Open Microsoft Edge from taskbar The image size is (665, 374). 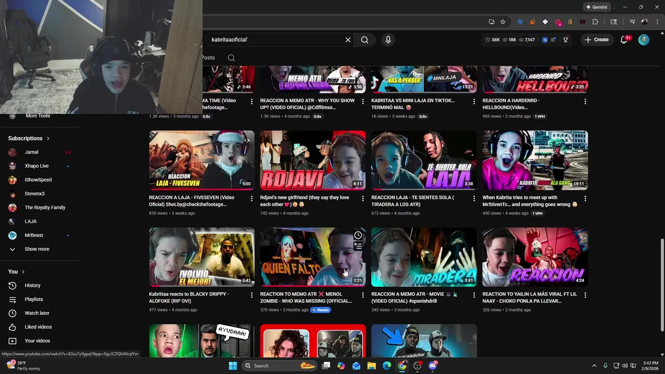387,366
